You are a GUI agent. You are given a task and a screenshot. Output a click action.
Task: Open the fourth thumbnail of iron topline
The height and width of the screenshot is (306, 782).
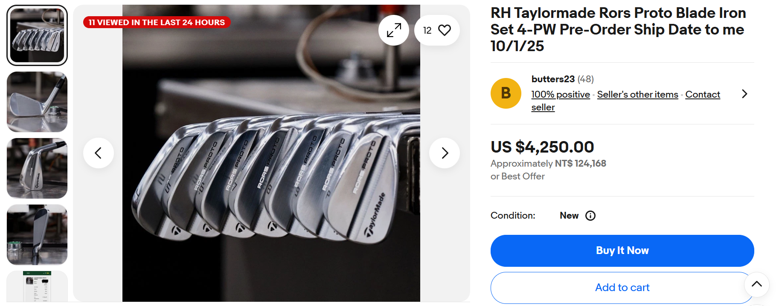click(x=37, y=235)
